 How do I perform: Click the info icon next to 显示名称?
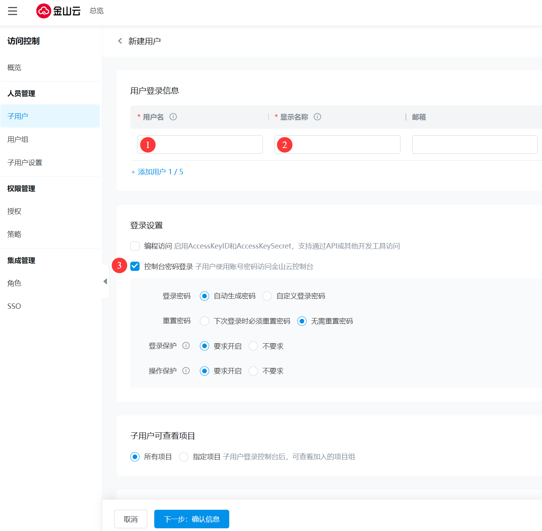(x=317, y=117)
